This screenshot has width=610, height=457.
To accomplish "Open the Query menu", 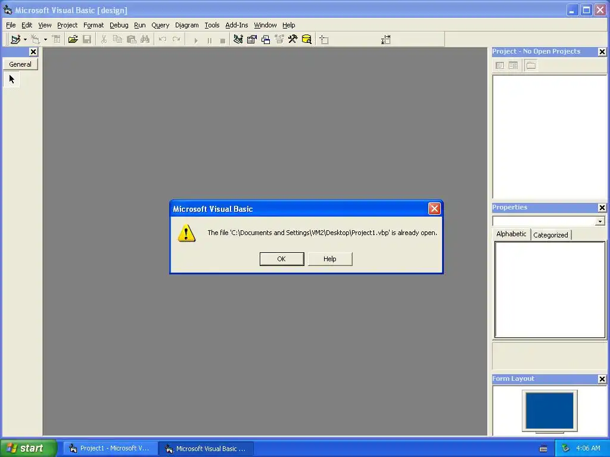I will point(160,25).
